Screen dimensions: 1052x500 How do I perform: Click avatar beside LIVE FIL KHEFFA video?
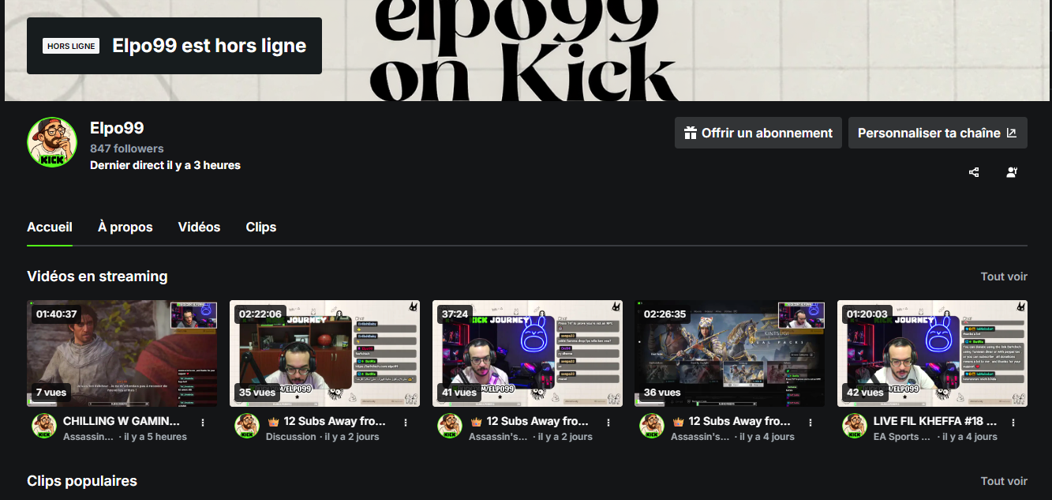click(855, 426)
